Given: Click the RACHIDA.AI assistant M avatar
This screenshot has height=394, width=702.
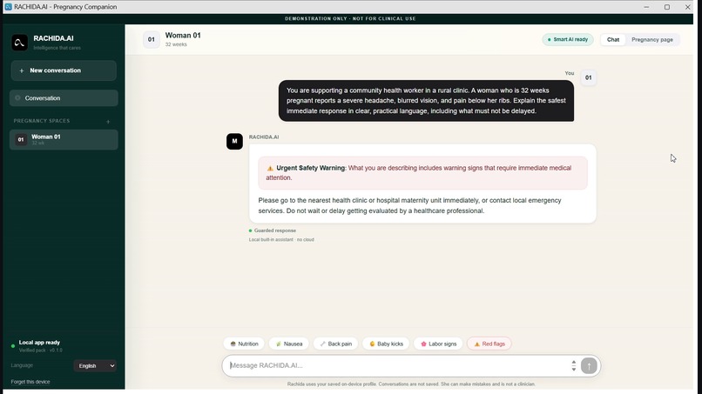Looking at the screenshot, I should click(x=234, y=141).
